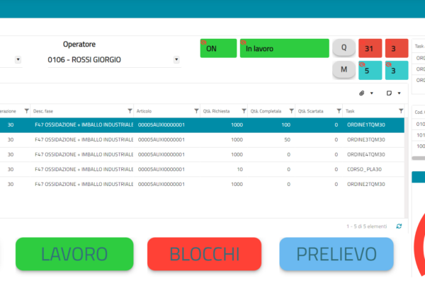Image resolution: width=425 pixels, height=283 pixels.
Task: Filter the Articolo column
Action: pyautogui.click(x=196, y=111)
